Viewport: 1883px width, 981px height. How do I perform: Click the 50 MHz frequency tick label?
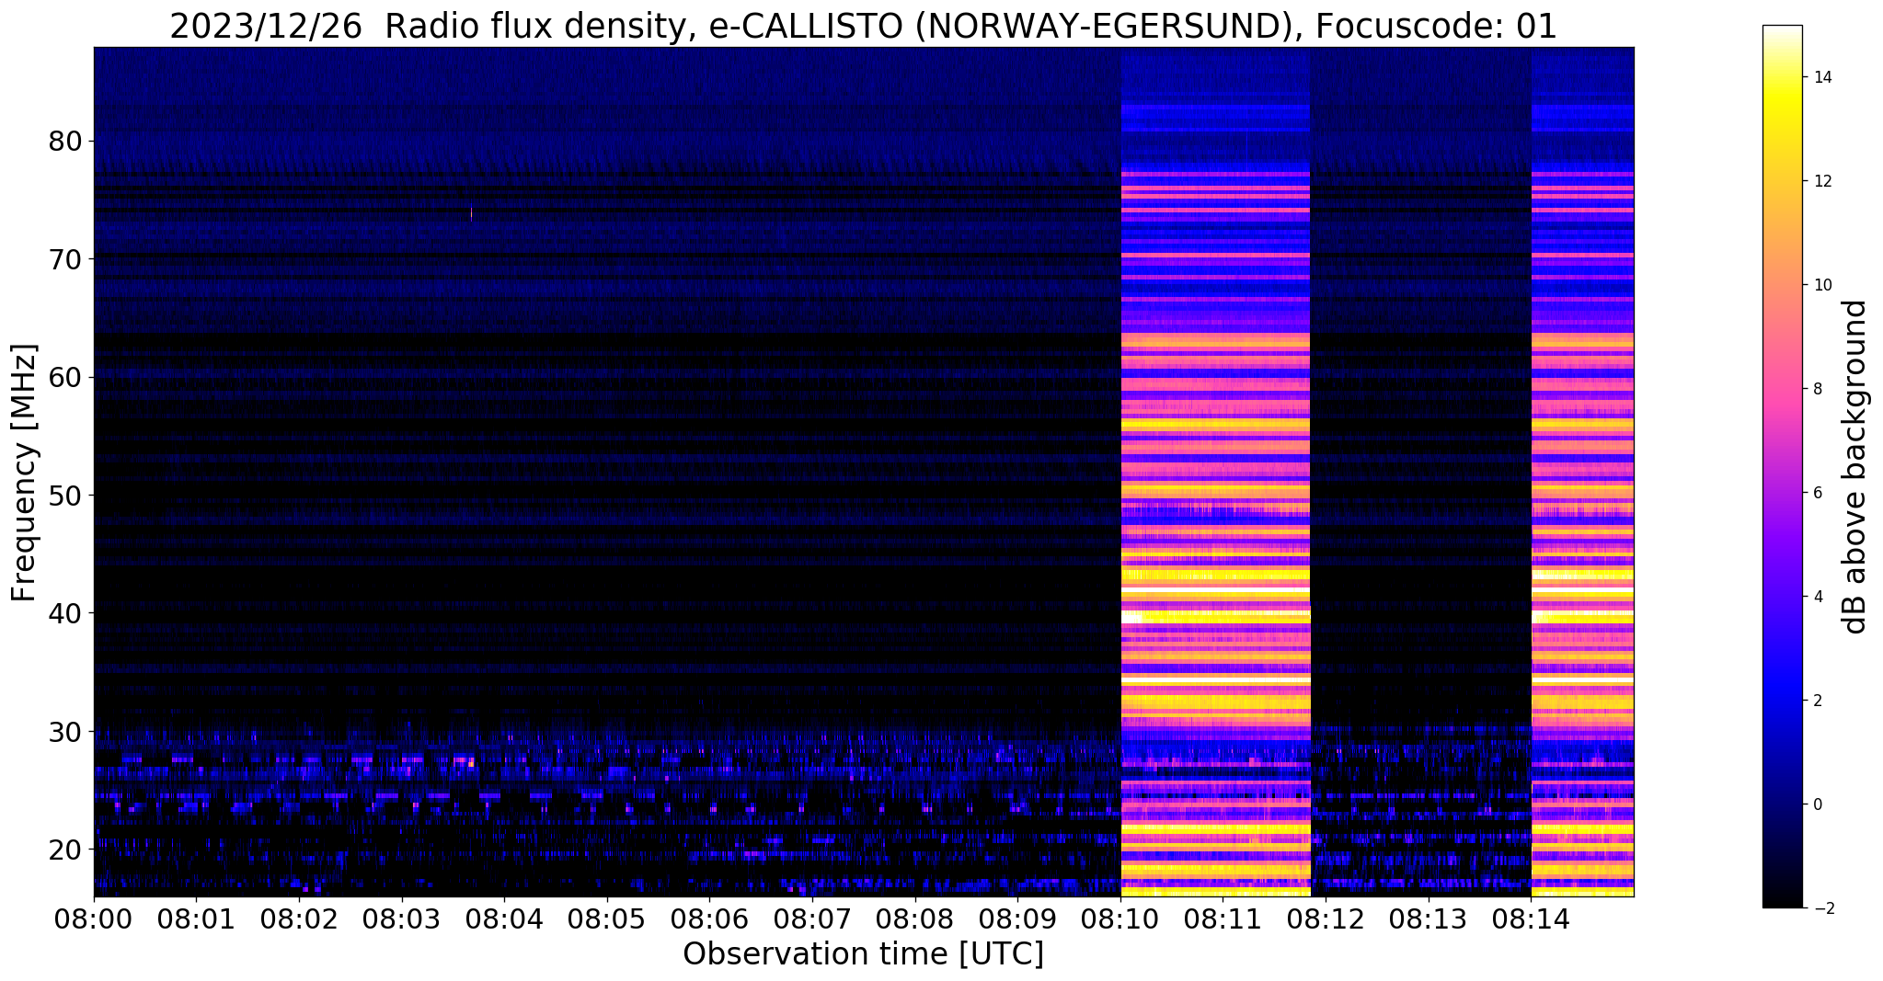point(65,496)
